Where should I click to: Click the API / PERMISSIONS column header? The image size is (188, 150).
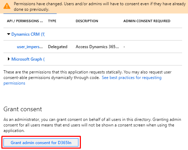[25, 21]
